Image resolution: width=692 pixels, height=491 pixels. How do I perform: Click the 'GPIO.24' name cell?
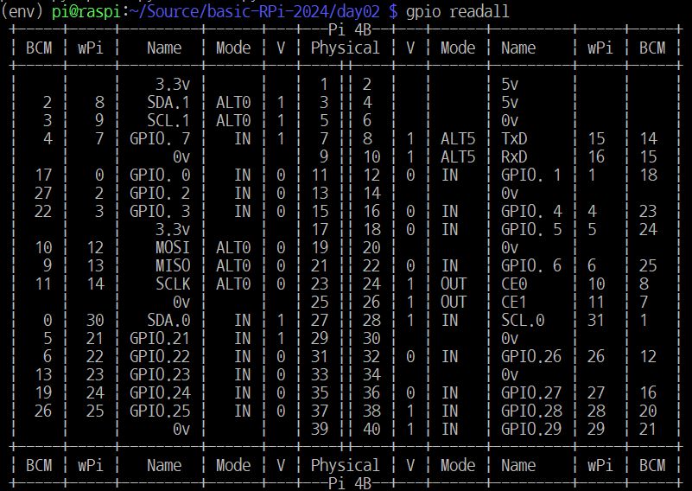coord(160,392)
